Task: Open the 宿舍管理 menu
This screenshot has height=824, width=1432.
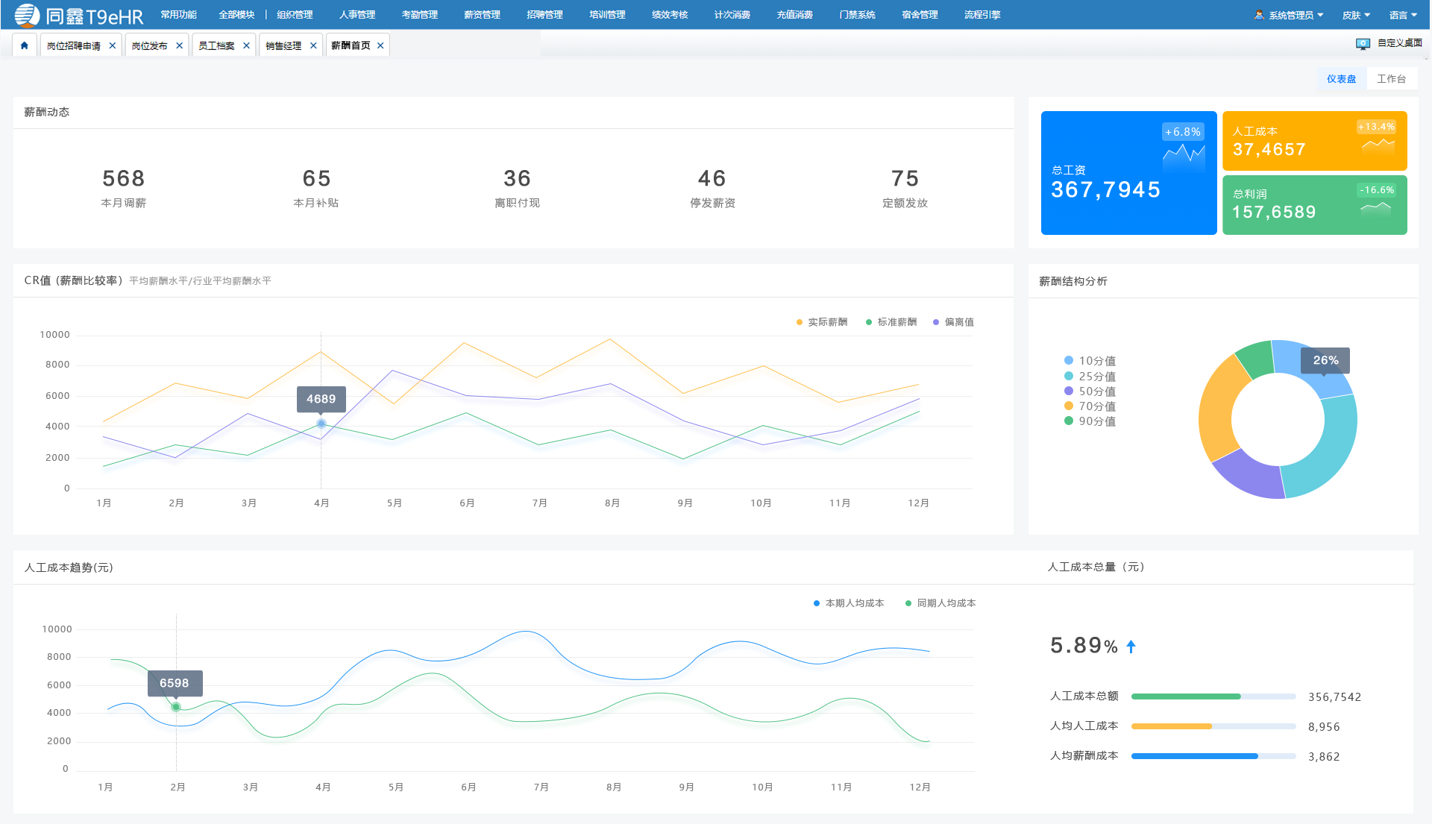Action: pyautogui.click(x=920, y=15)
